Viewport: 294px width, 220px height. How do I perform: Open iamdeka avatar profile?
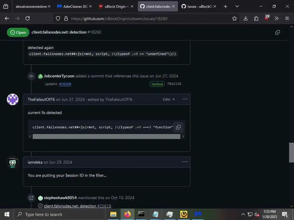coord(13,162)
